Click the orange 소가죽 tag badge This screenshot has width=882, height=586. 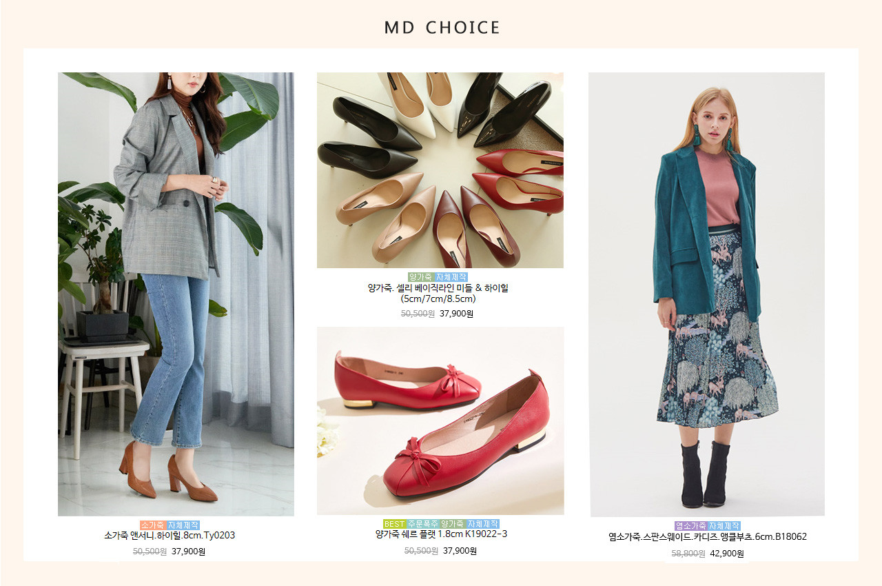tap(153, 525)
